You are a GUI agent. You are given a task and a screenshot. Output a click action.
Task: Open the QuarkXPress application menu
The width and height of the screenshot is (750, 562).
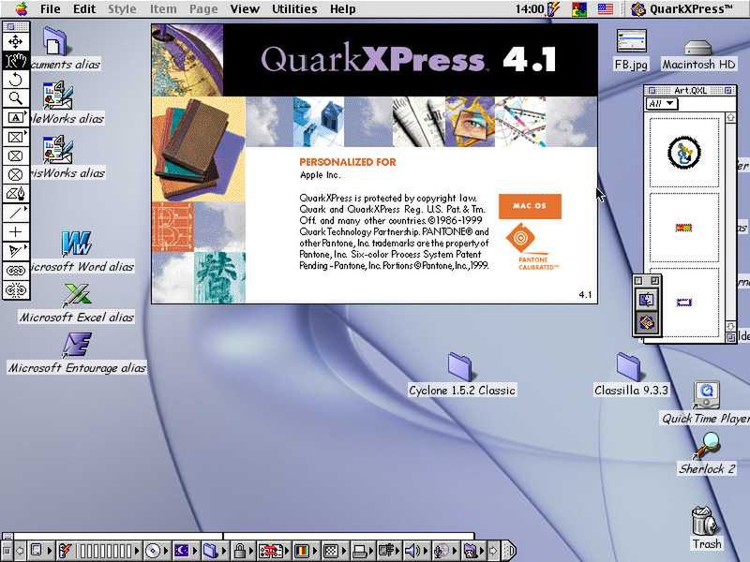click(x=682, y=8)
